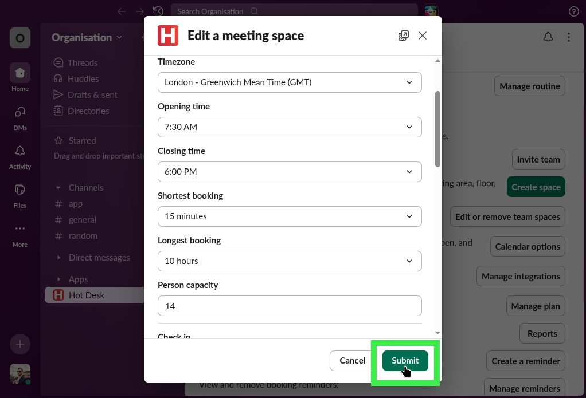
Task: Click the Create space button
Action: click(536, 187)
